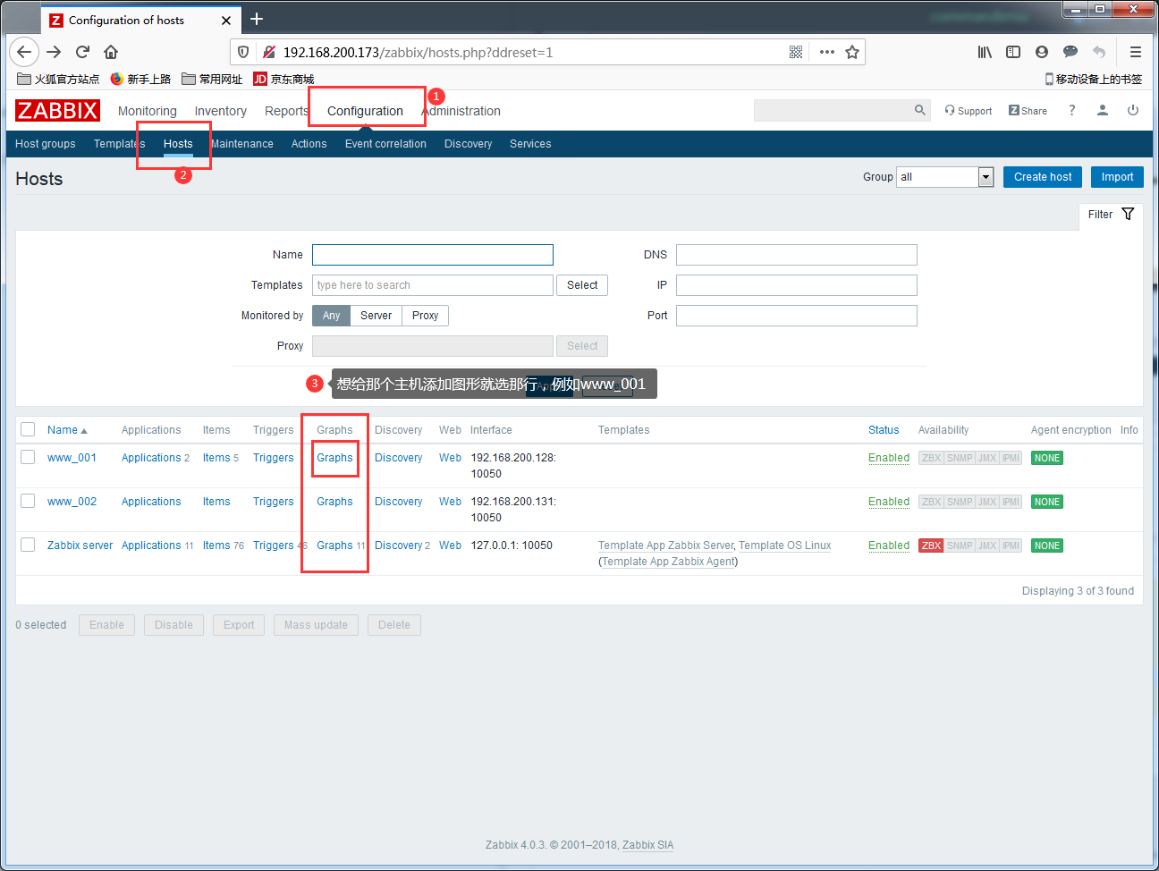1159x871 pixels.
Task: Switch to the Discovery submenu tab
Action: tap(468, 144)
